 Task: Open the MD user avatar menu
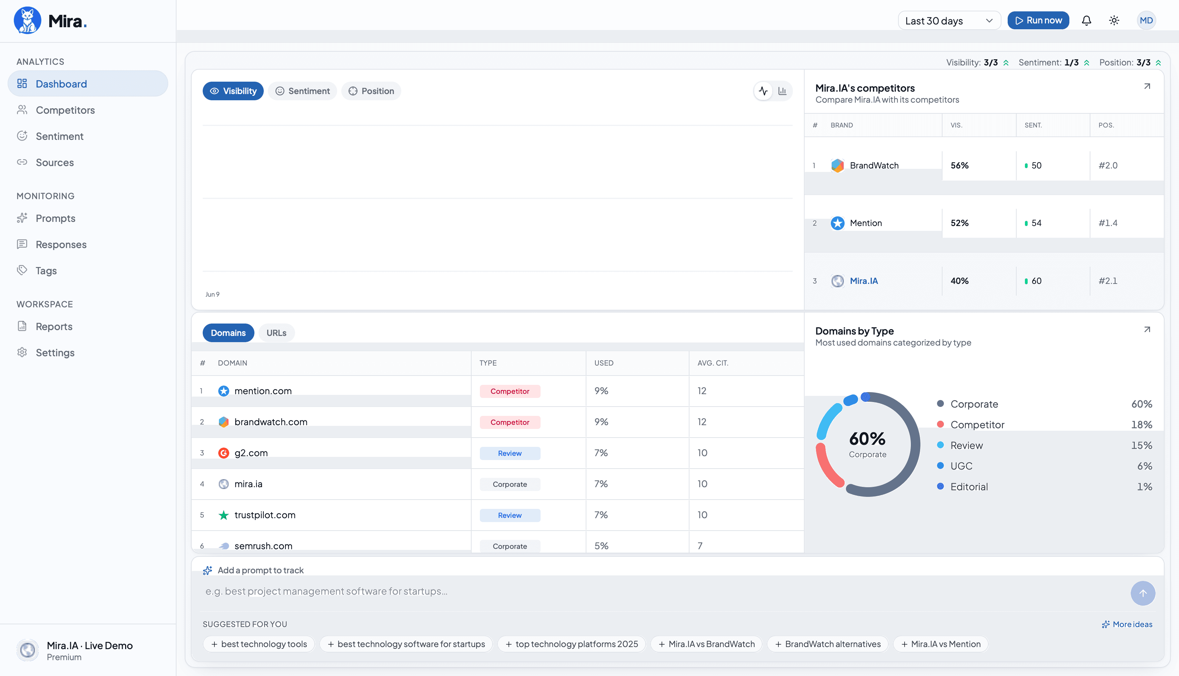(x=1146, y=20)
